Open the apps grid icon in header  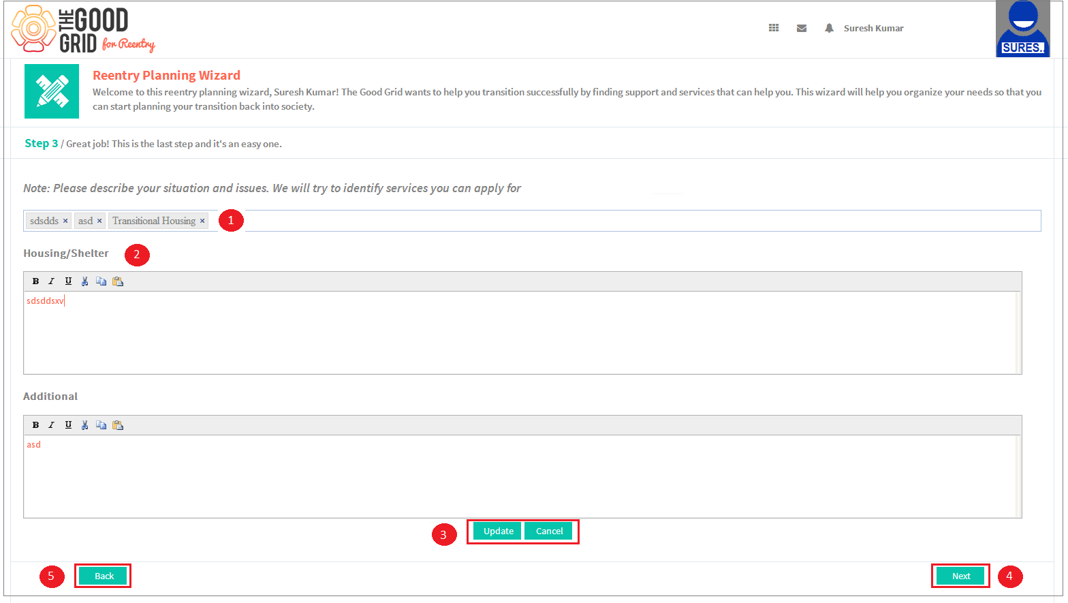pyautogui.click(x=774, y=28)
